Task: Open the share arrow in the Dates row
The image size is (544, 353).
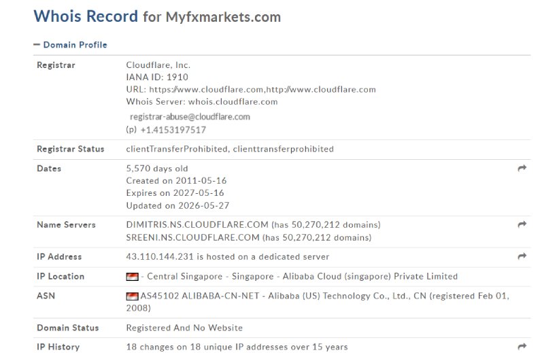Action: 522,169
